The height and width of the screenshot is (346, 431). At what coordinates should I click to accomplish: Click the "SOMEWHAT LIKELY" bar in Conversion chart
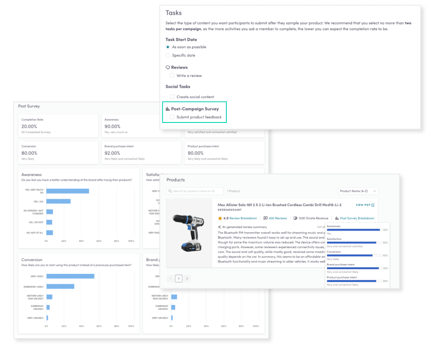[60, 286]
